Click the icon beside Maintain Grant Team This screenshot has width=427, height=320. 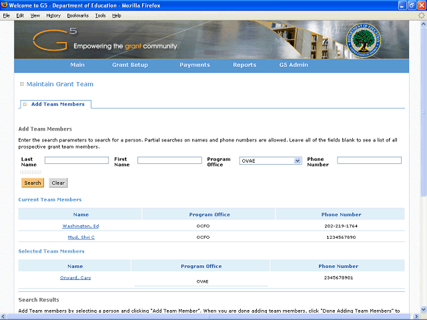[22, 84]
